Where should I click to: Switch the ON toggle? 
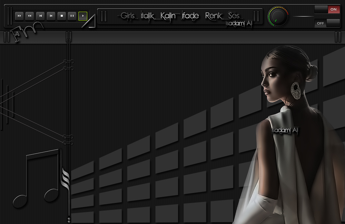[x=327, y=9]
